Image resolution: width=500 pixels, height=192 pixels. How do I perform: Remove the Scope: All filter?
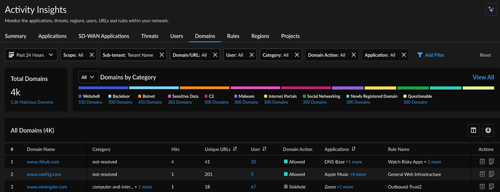[x=92, y=55]
